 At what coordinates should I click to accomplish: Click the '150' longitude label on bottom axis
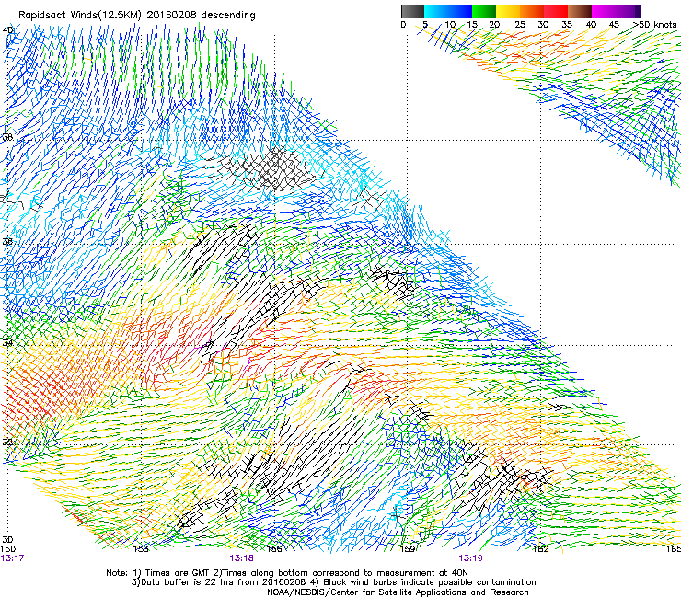7,549
